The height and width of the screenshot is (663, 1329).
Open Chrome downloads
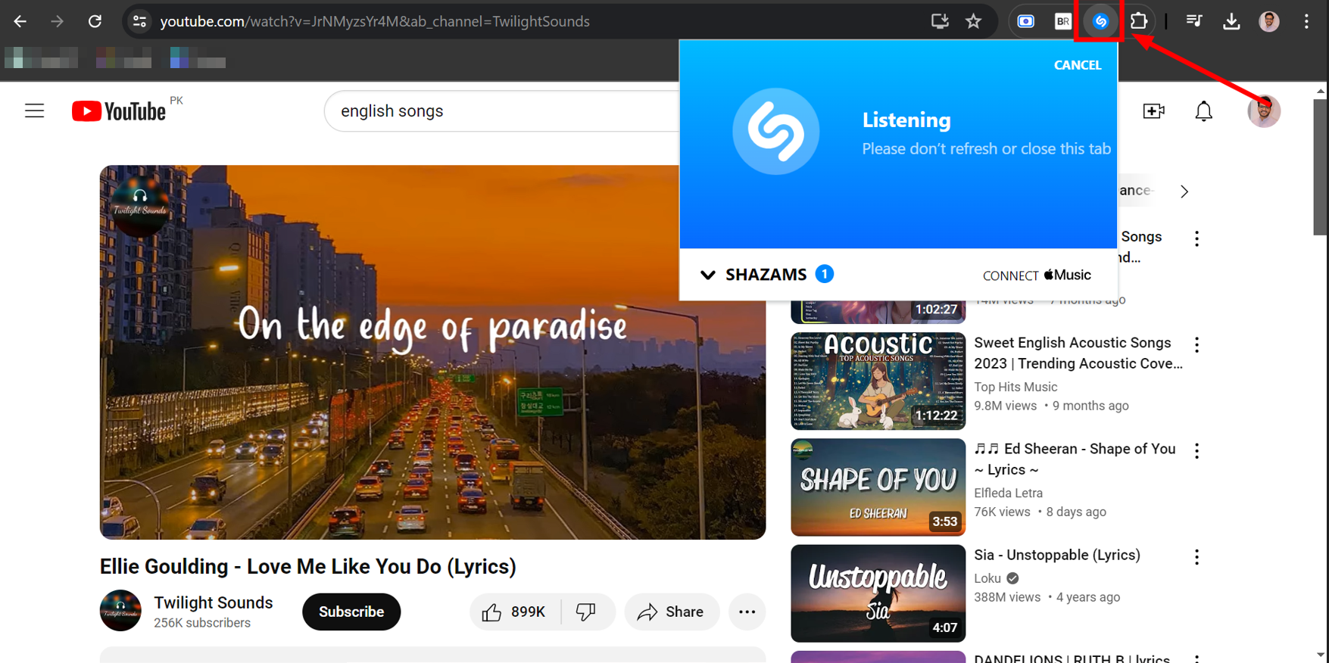(x=1231, y=21)
